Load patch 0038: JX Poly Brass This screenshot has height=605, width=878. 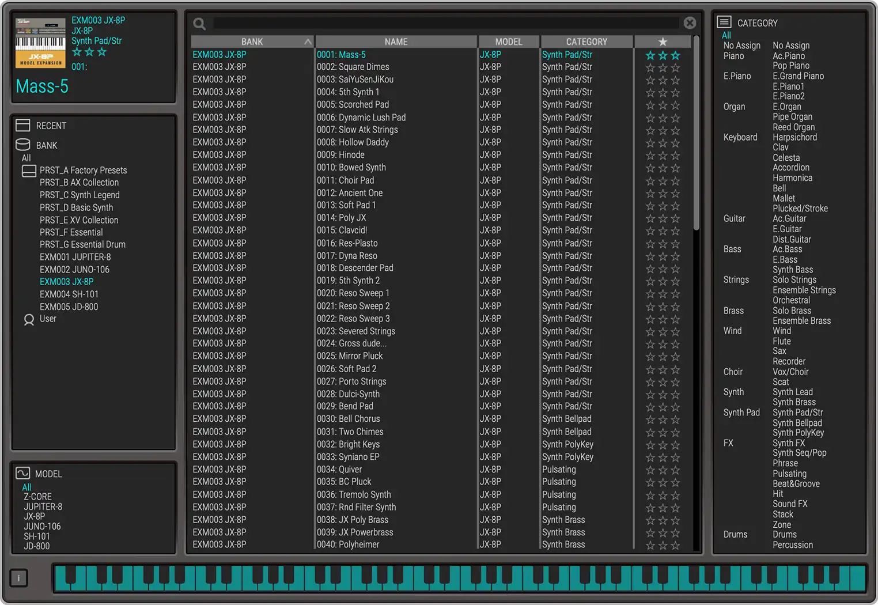click(x=353, y=520)
